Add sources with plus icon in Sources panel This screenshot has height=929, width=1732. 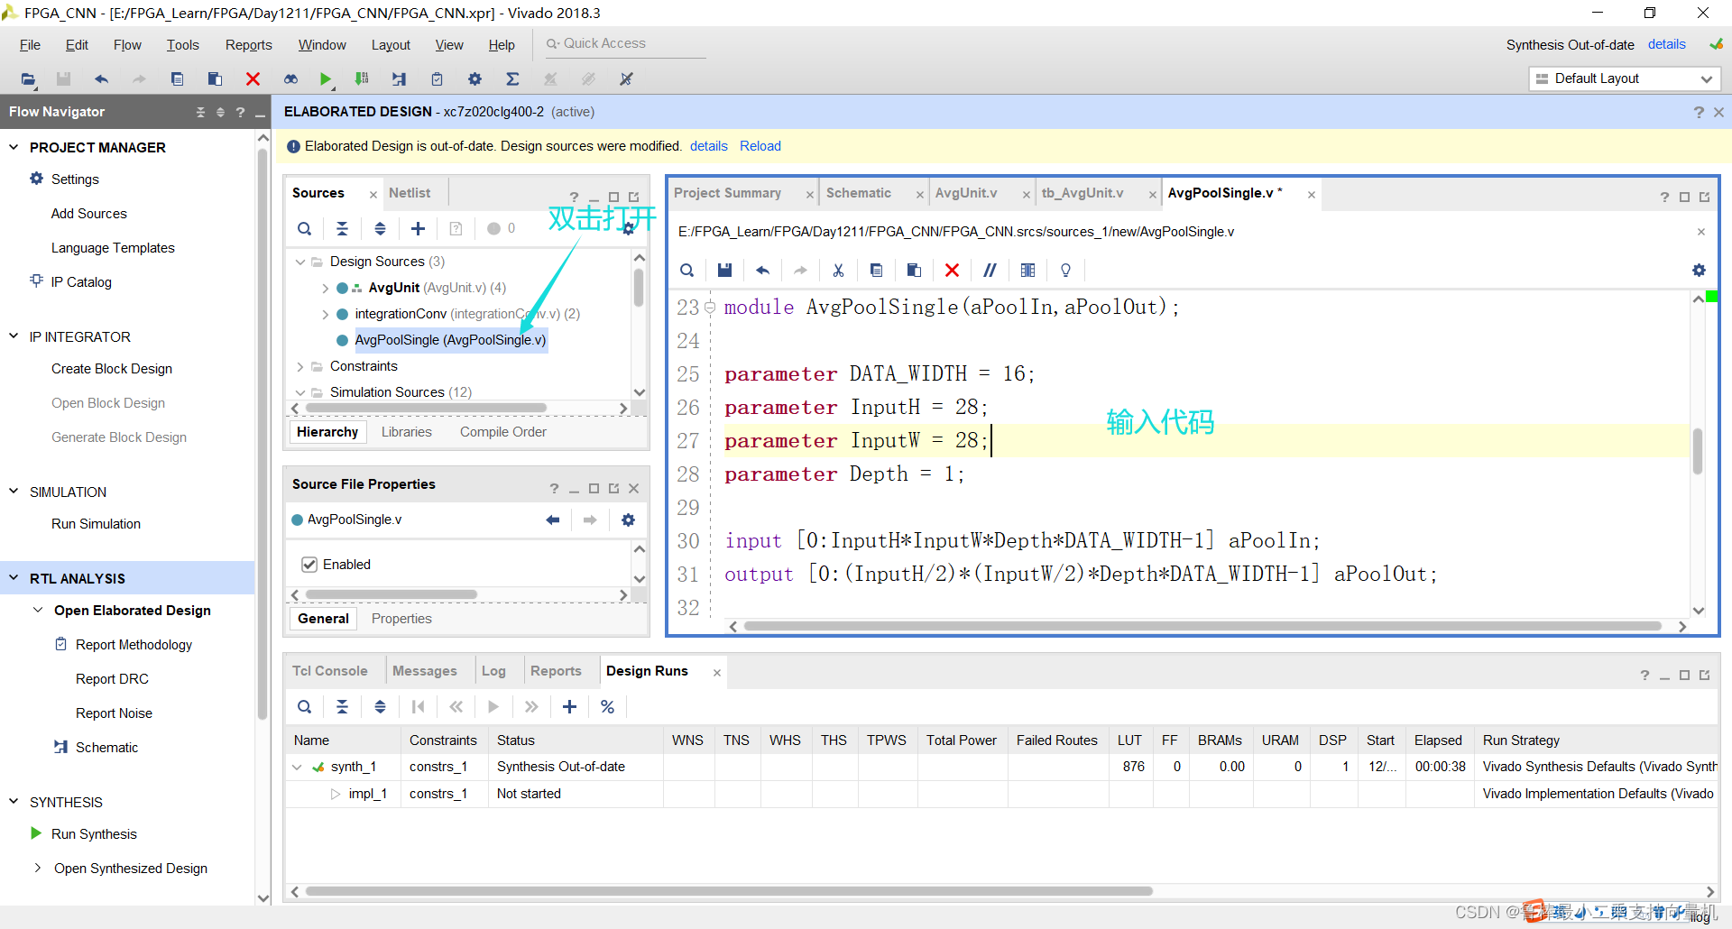coord(418,229)
